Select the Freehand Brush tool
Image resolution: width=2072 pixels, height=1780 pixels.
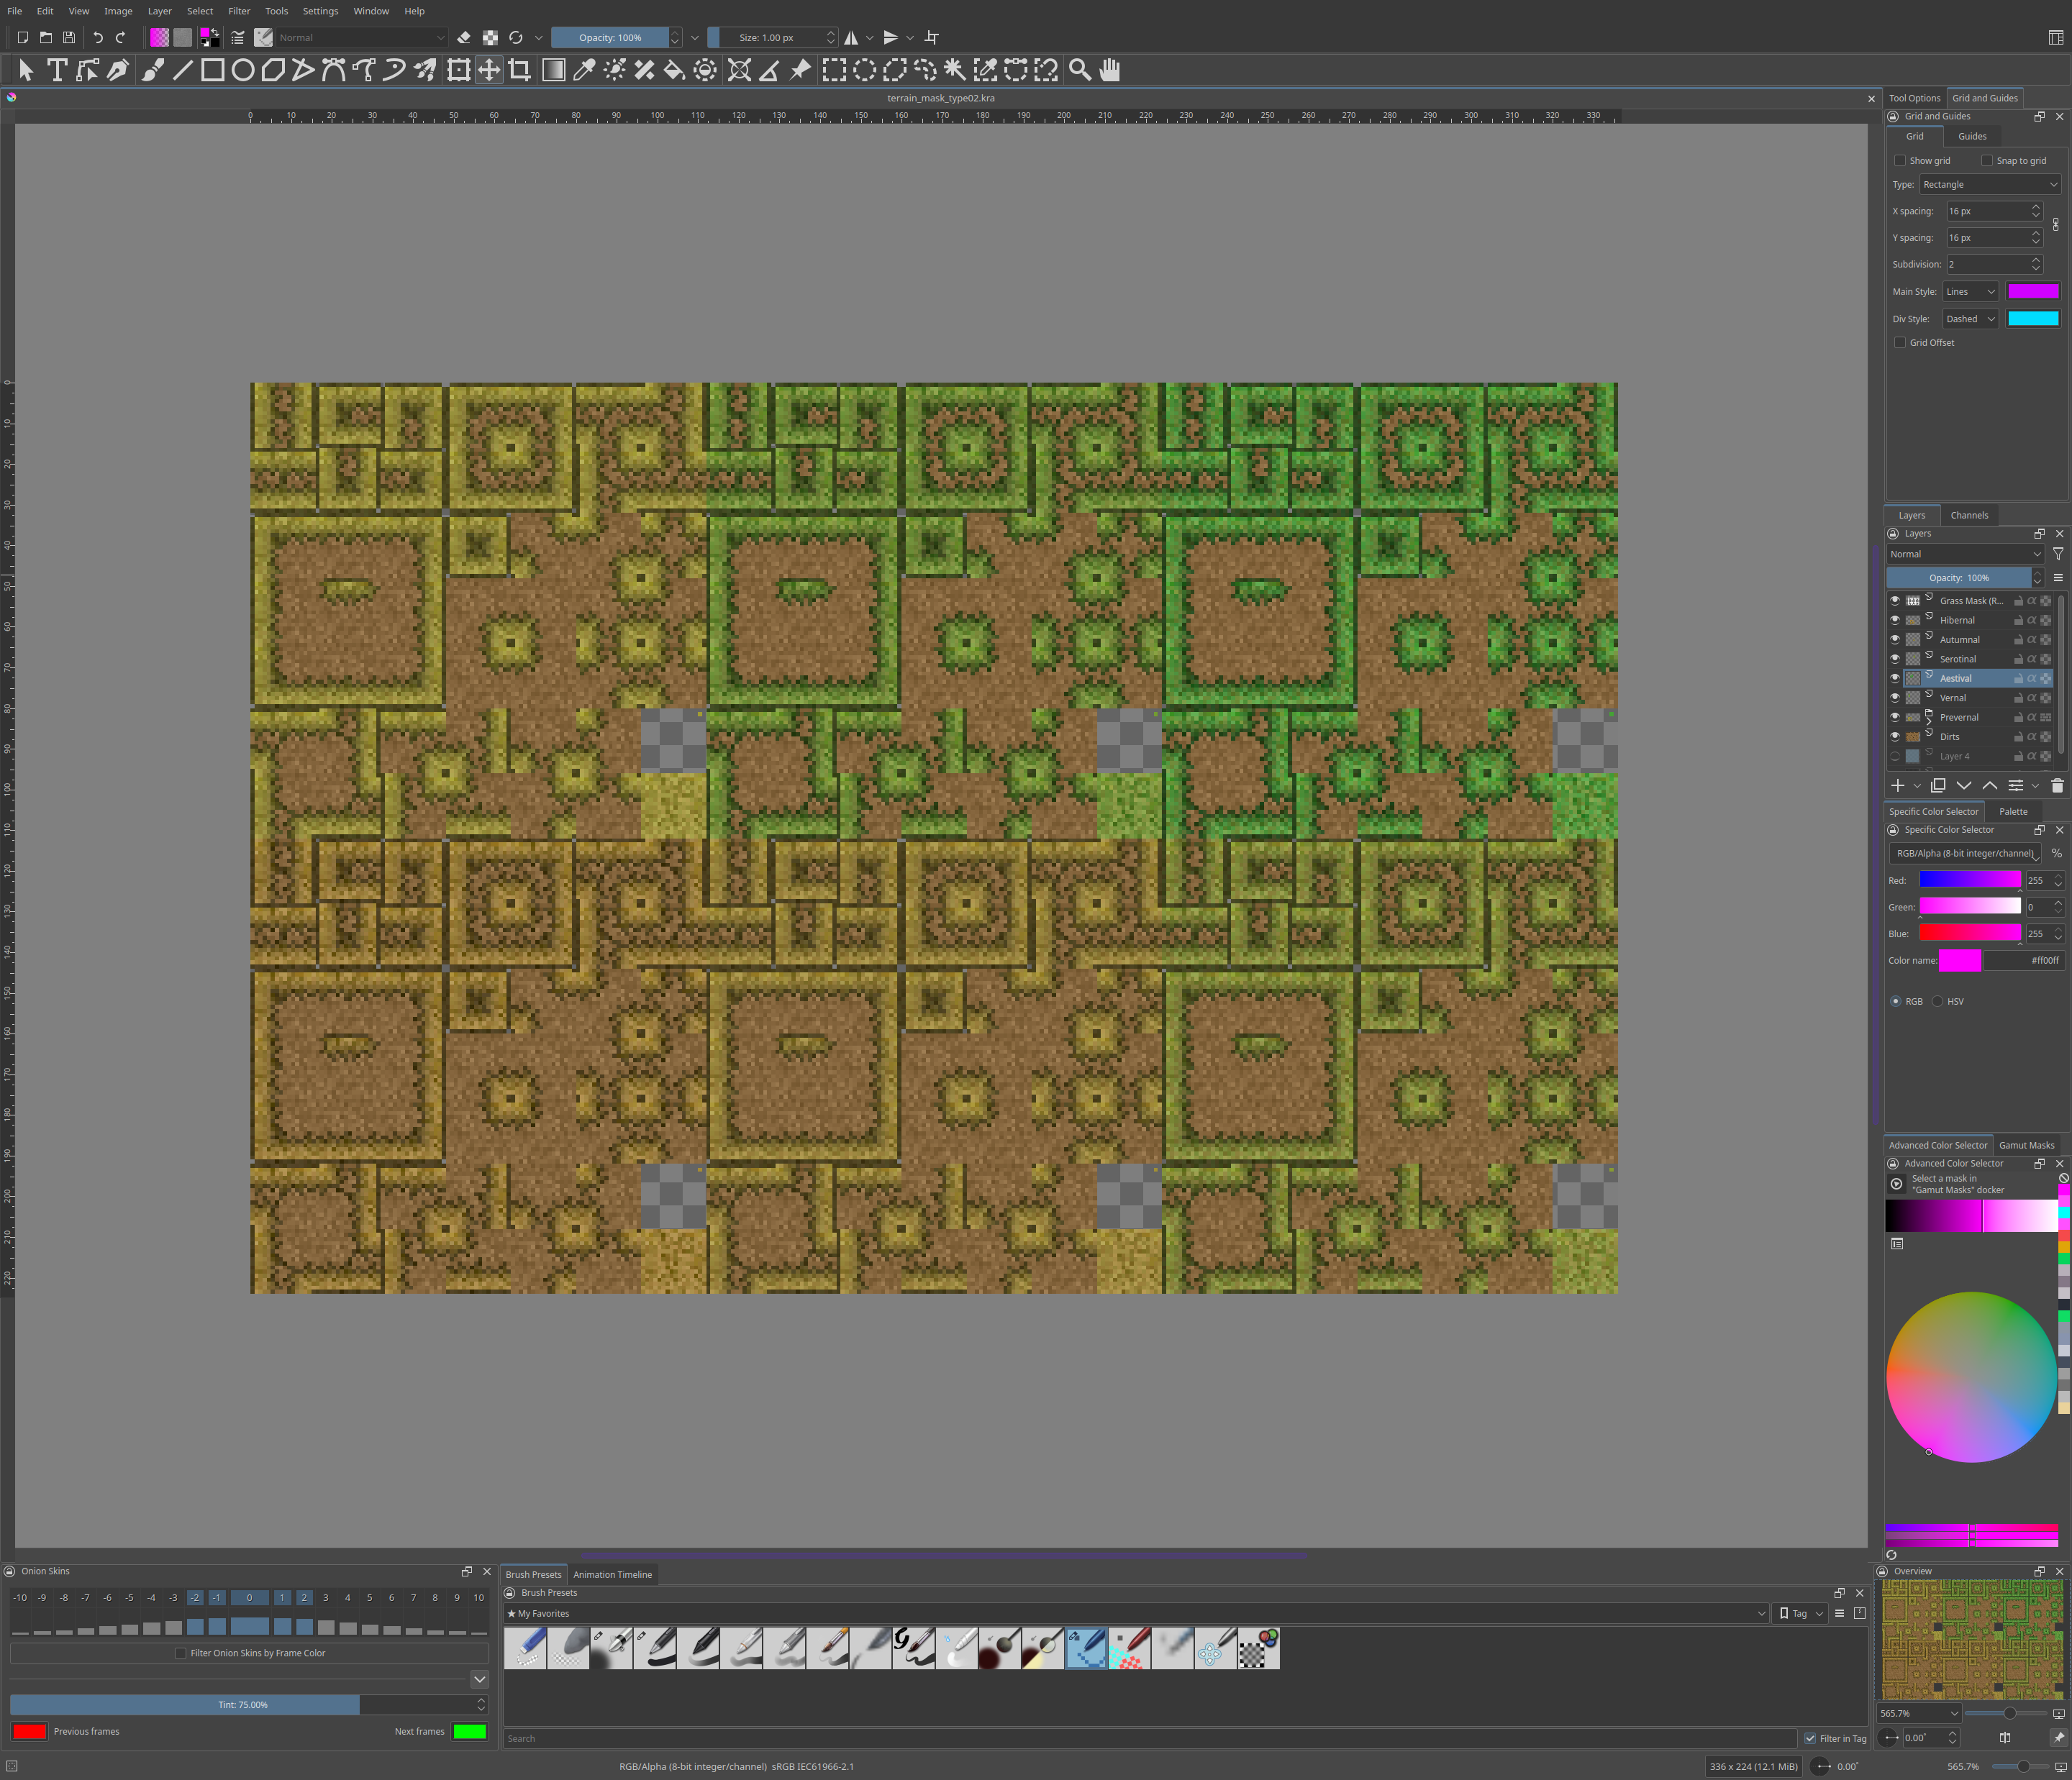(x=152, y=70)
